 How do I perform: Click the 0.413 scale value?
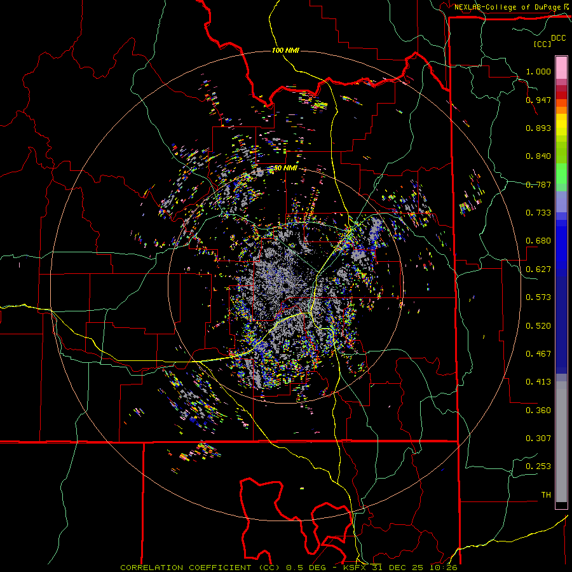tap(538, 382)
